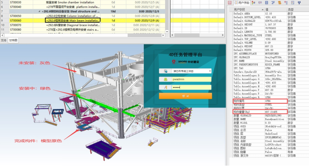Sort by the 用户字段 column header arrow
This screenshot has height=166, width=309.
point(262,9)
